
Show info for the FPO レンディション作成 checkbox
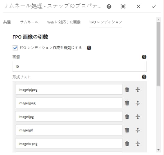(89, 48)
